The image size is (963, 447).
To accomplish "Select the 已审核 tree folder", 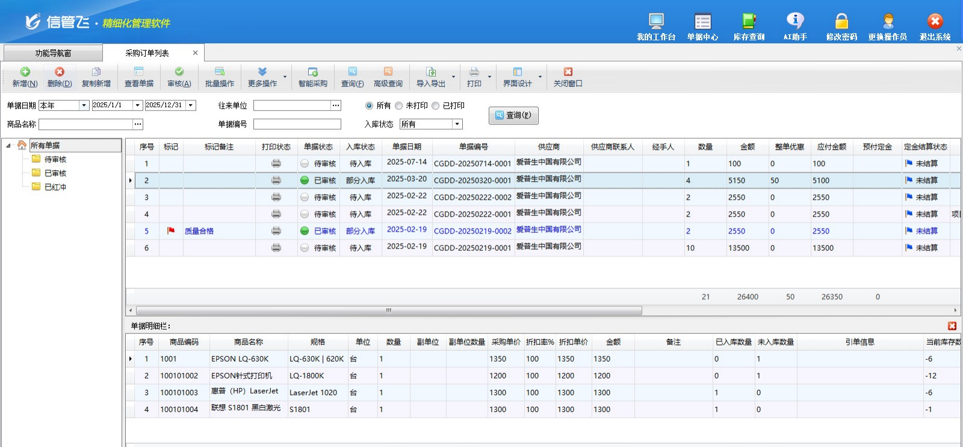I will [55, 173].
